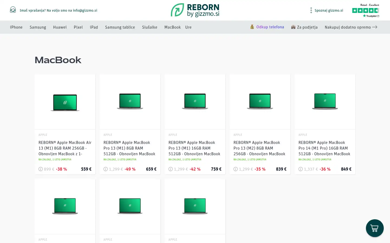Viewport: 390px width, 243px height.
Task: Click the 849 € price
Action: 346,169
